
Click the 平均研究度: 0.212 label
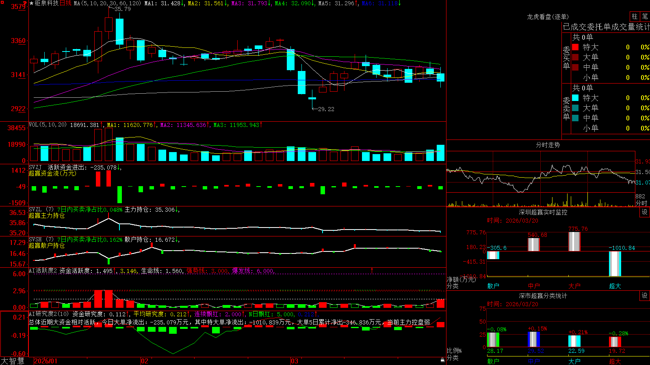coord(160,314)
